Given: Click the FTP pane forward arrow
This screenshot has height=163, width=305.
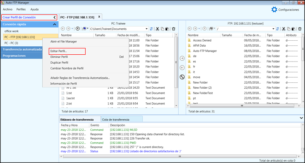Looking at the screenshot, I should 195,29.
